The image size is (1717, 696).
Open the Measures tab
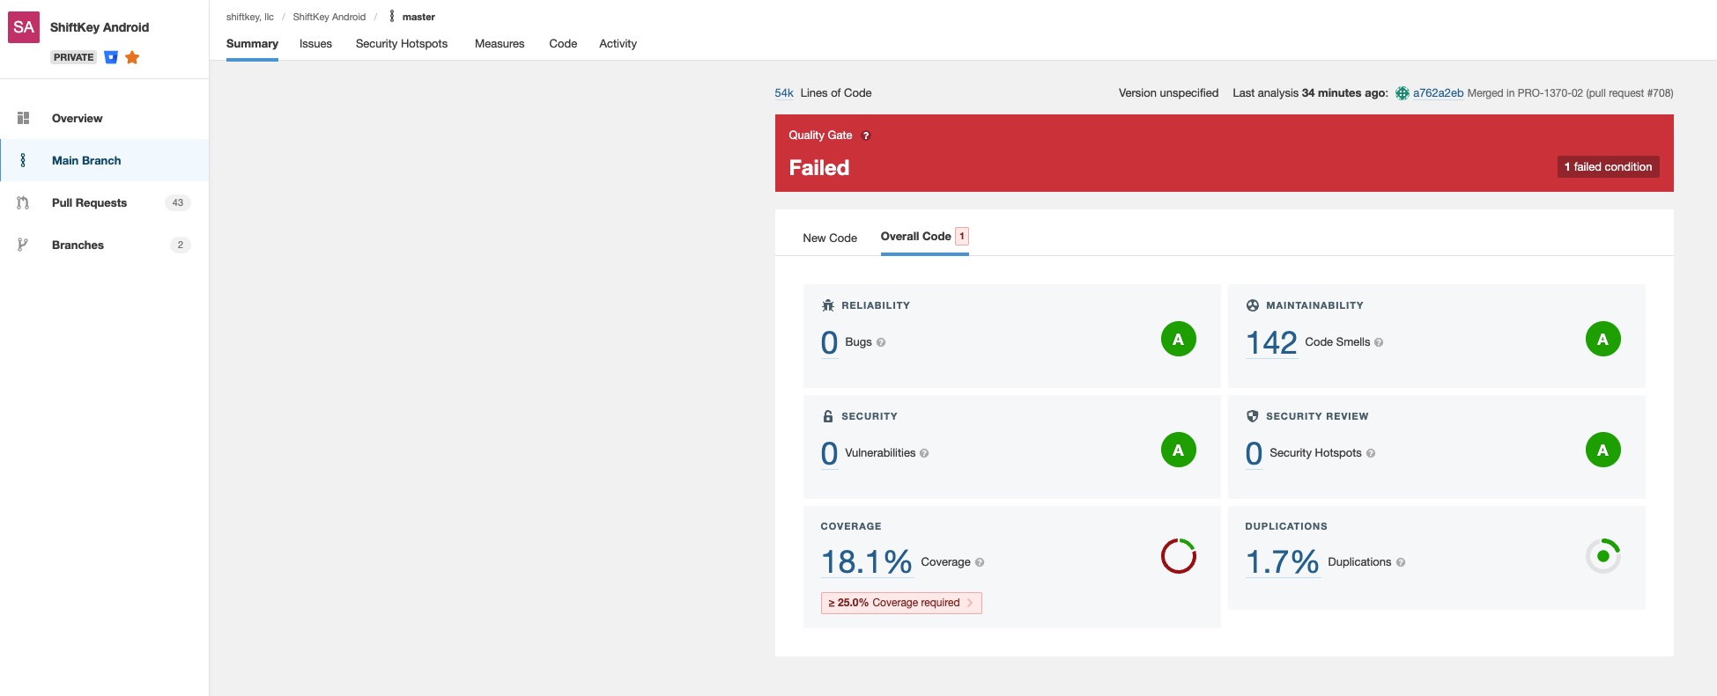[x=500, y=44]
